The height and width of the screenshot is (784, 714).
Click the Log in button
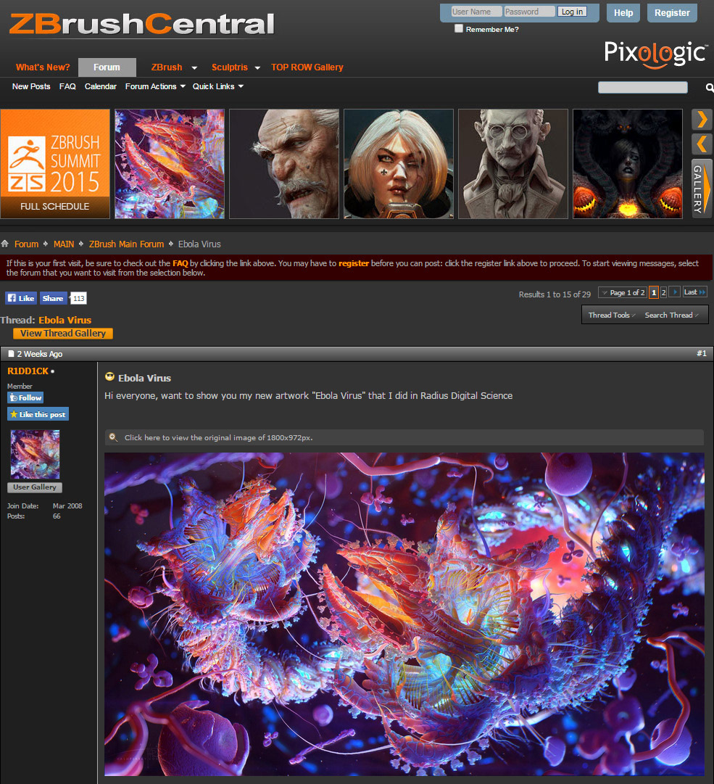click(x=572, y=12)
